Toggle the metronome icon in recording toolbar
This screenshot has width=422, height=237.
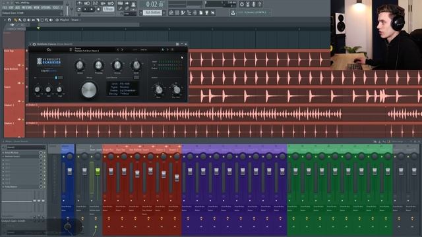click(x=80, y=3)
